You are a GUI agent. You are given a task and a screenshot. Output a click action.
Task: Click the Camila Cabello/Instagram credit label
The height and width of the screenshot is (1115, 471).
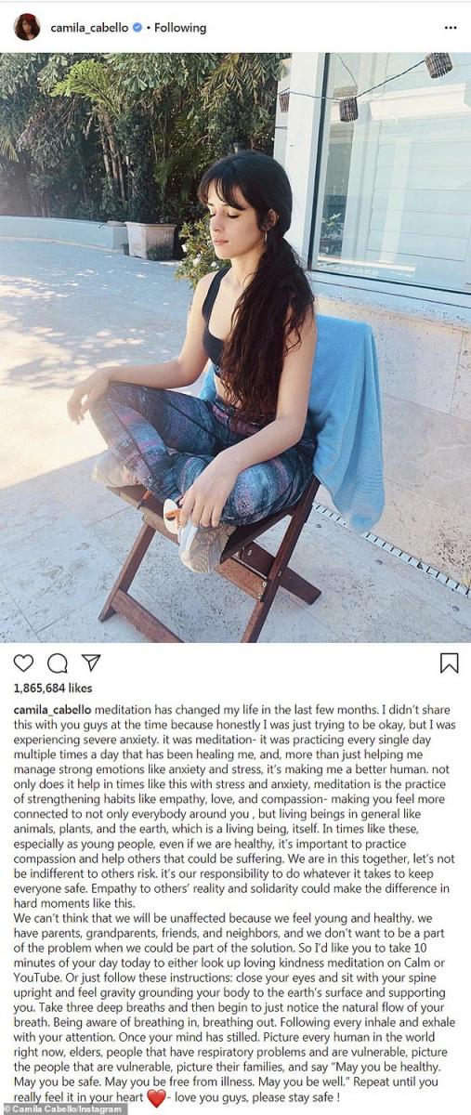[x=64, y=1108]
